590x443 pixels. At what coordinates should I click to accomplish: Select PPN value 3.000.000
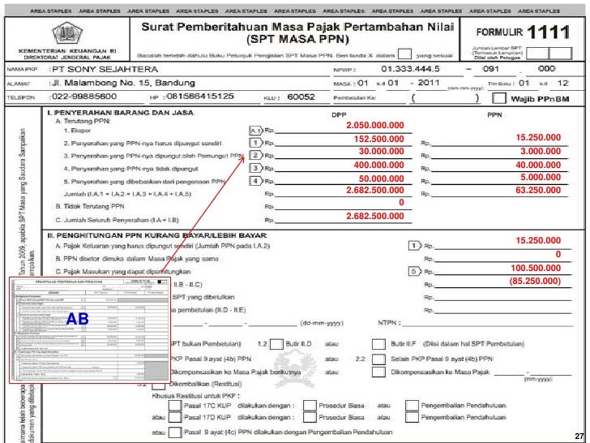[x=541, y=151]
